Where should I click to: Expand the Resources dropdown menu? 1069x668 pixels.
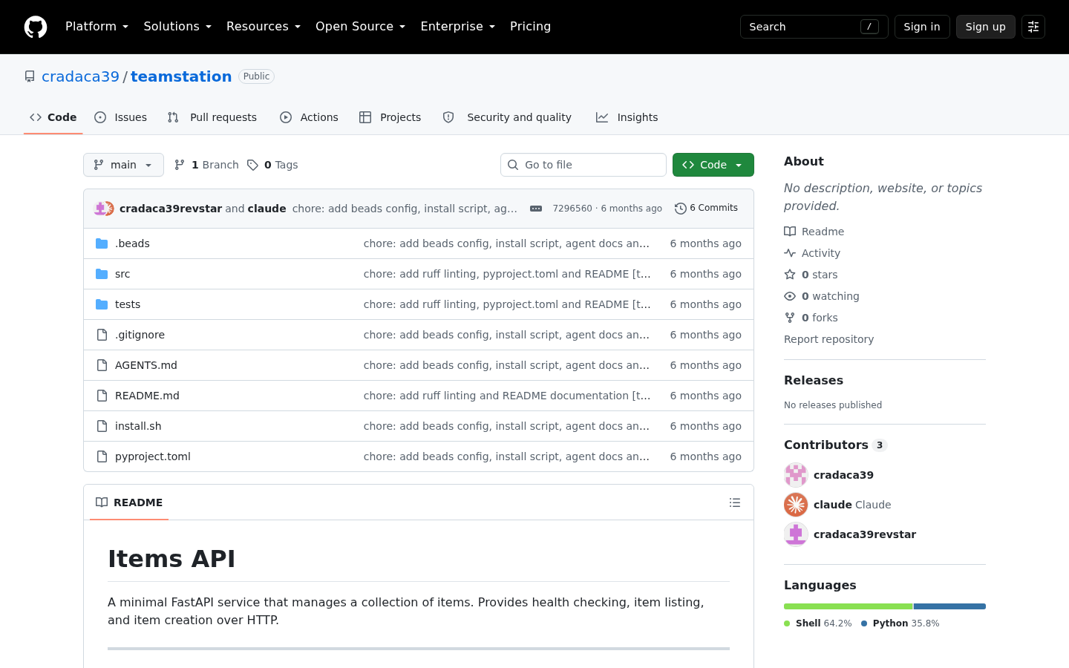click(x=264, y=27)
